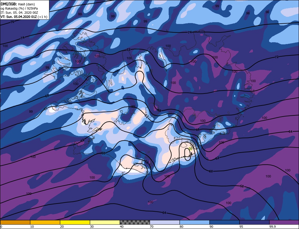Click the dark navy 95–99.9 legend swatch
This screenshot has width=299, height=229.
(254, 222)
